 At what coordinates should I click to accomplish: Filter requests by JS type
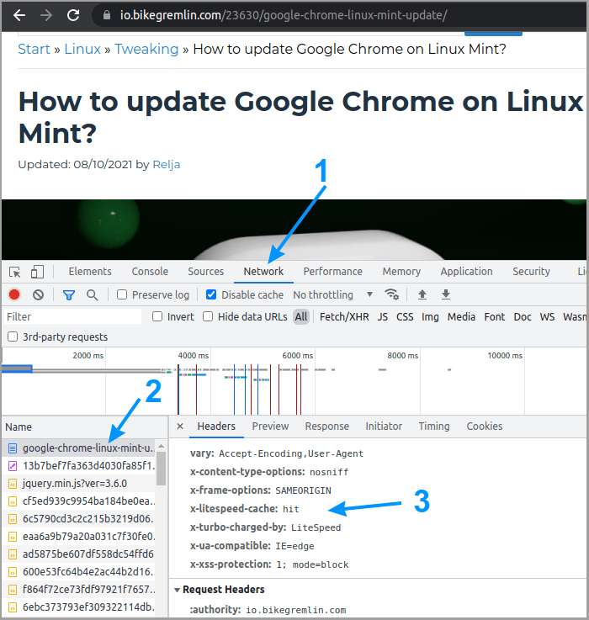[x=383, y=316]
